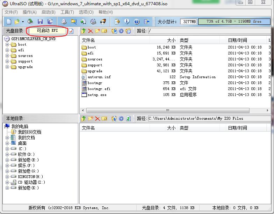Click the Save As toolbar icon
Screen dimensions: 274x214
pos(50,22)
